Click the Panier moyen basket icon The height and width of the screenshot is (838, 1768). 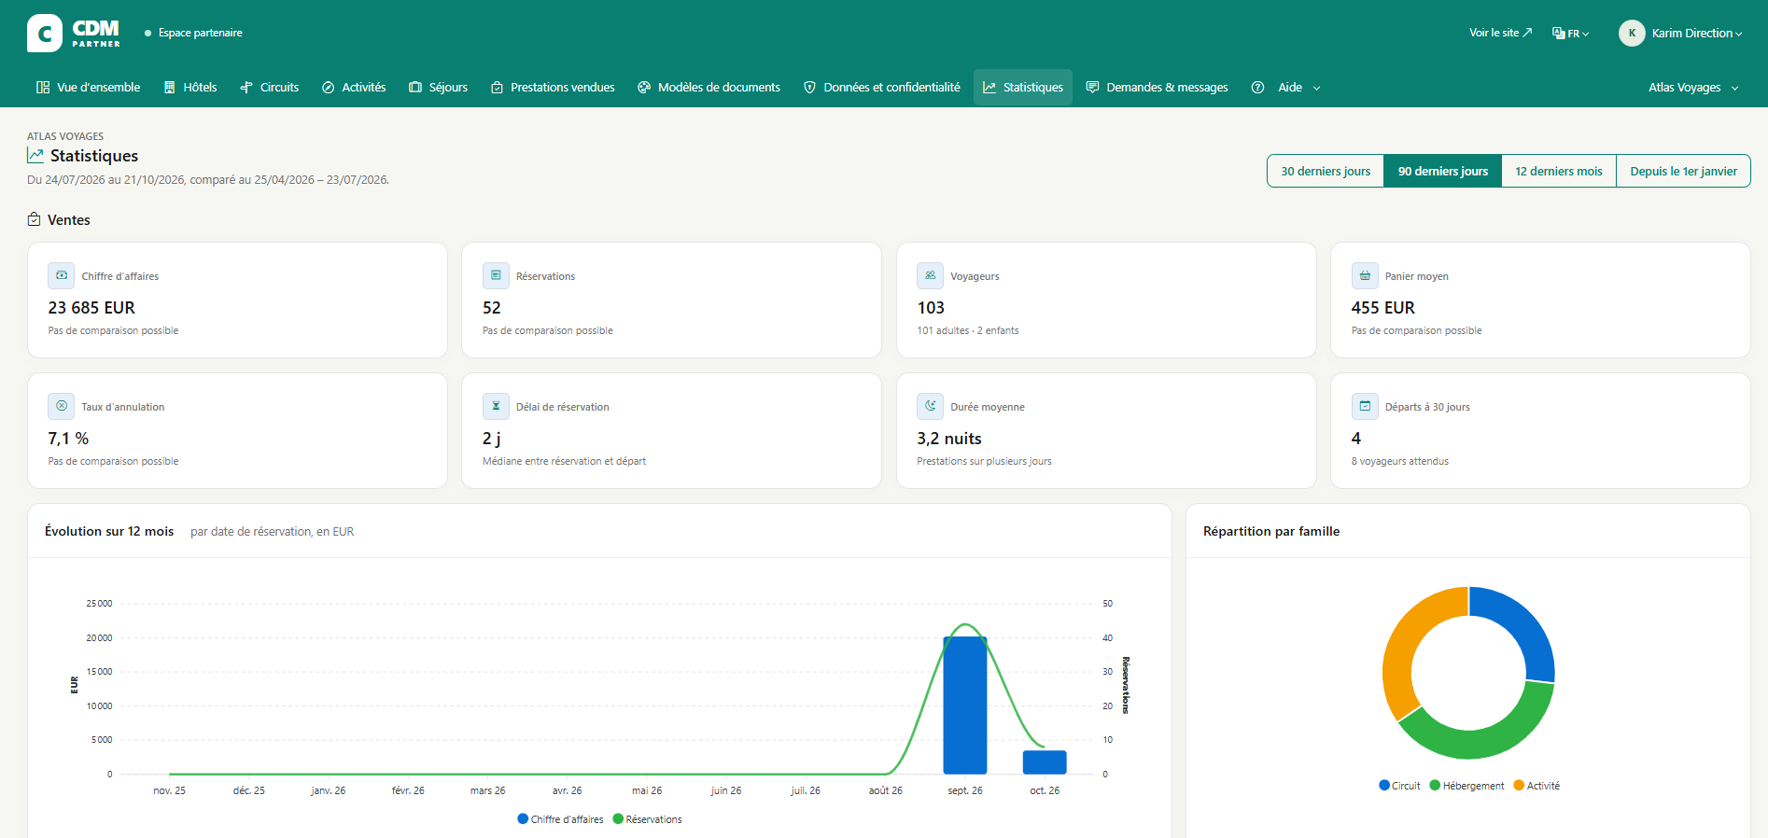(1365, 275)
